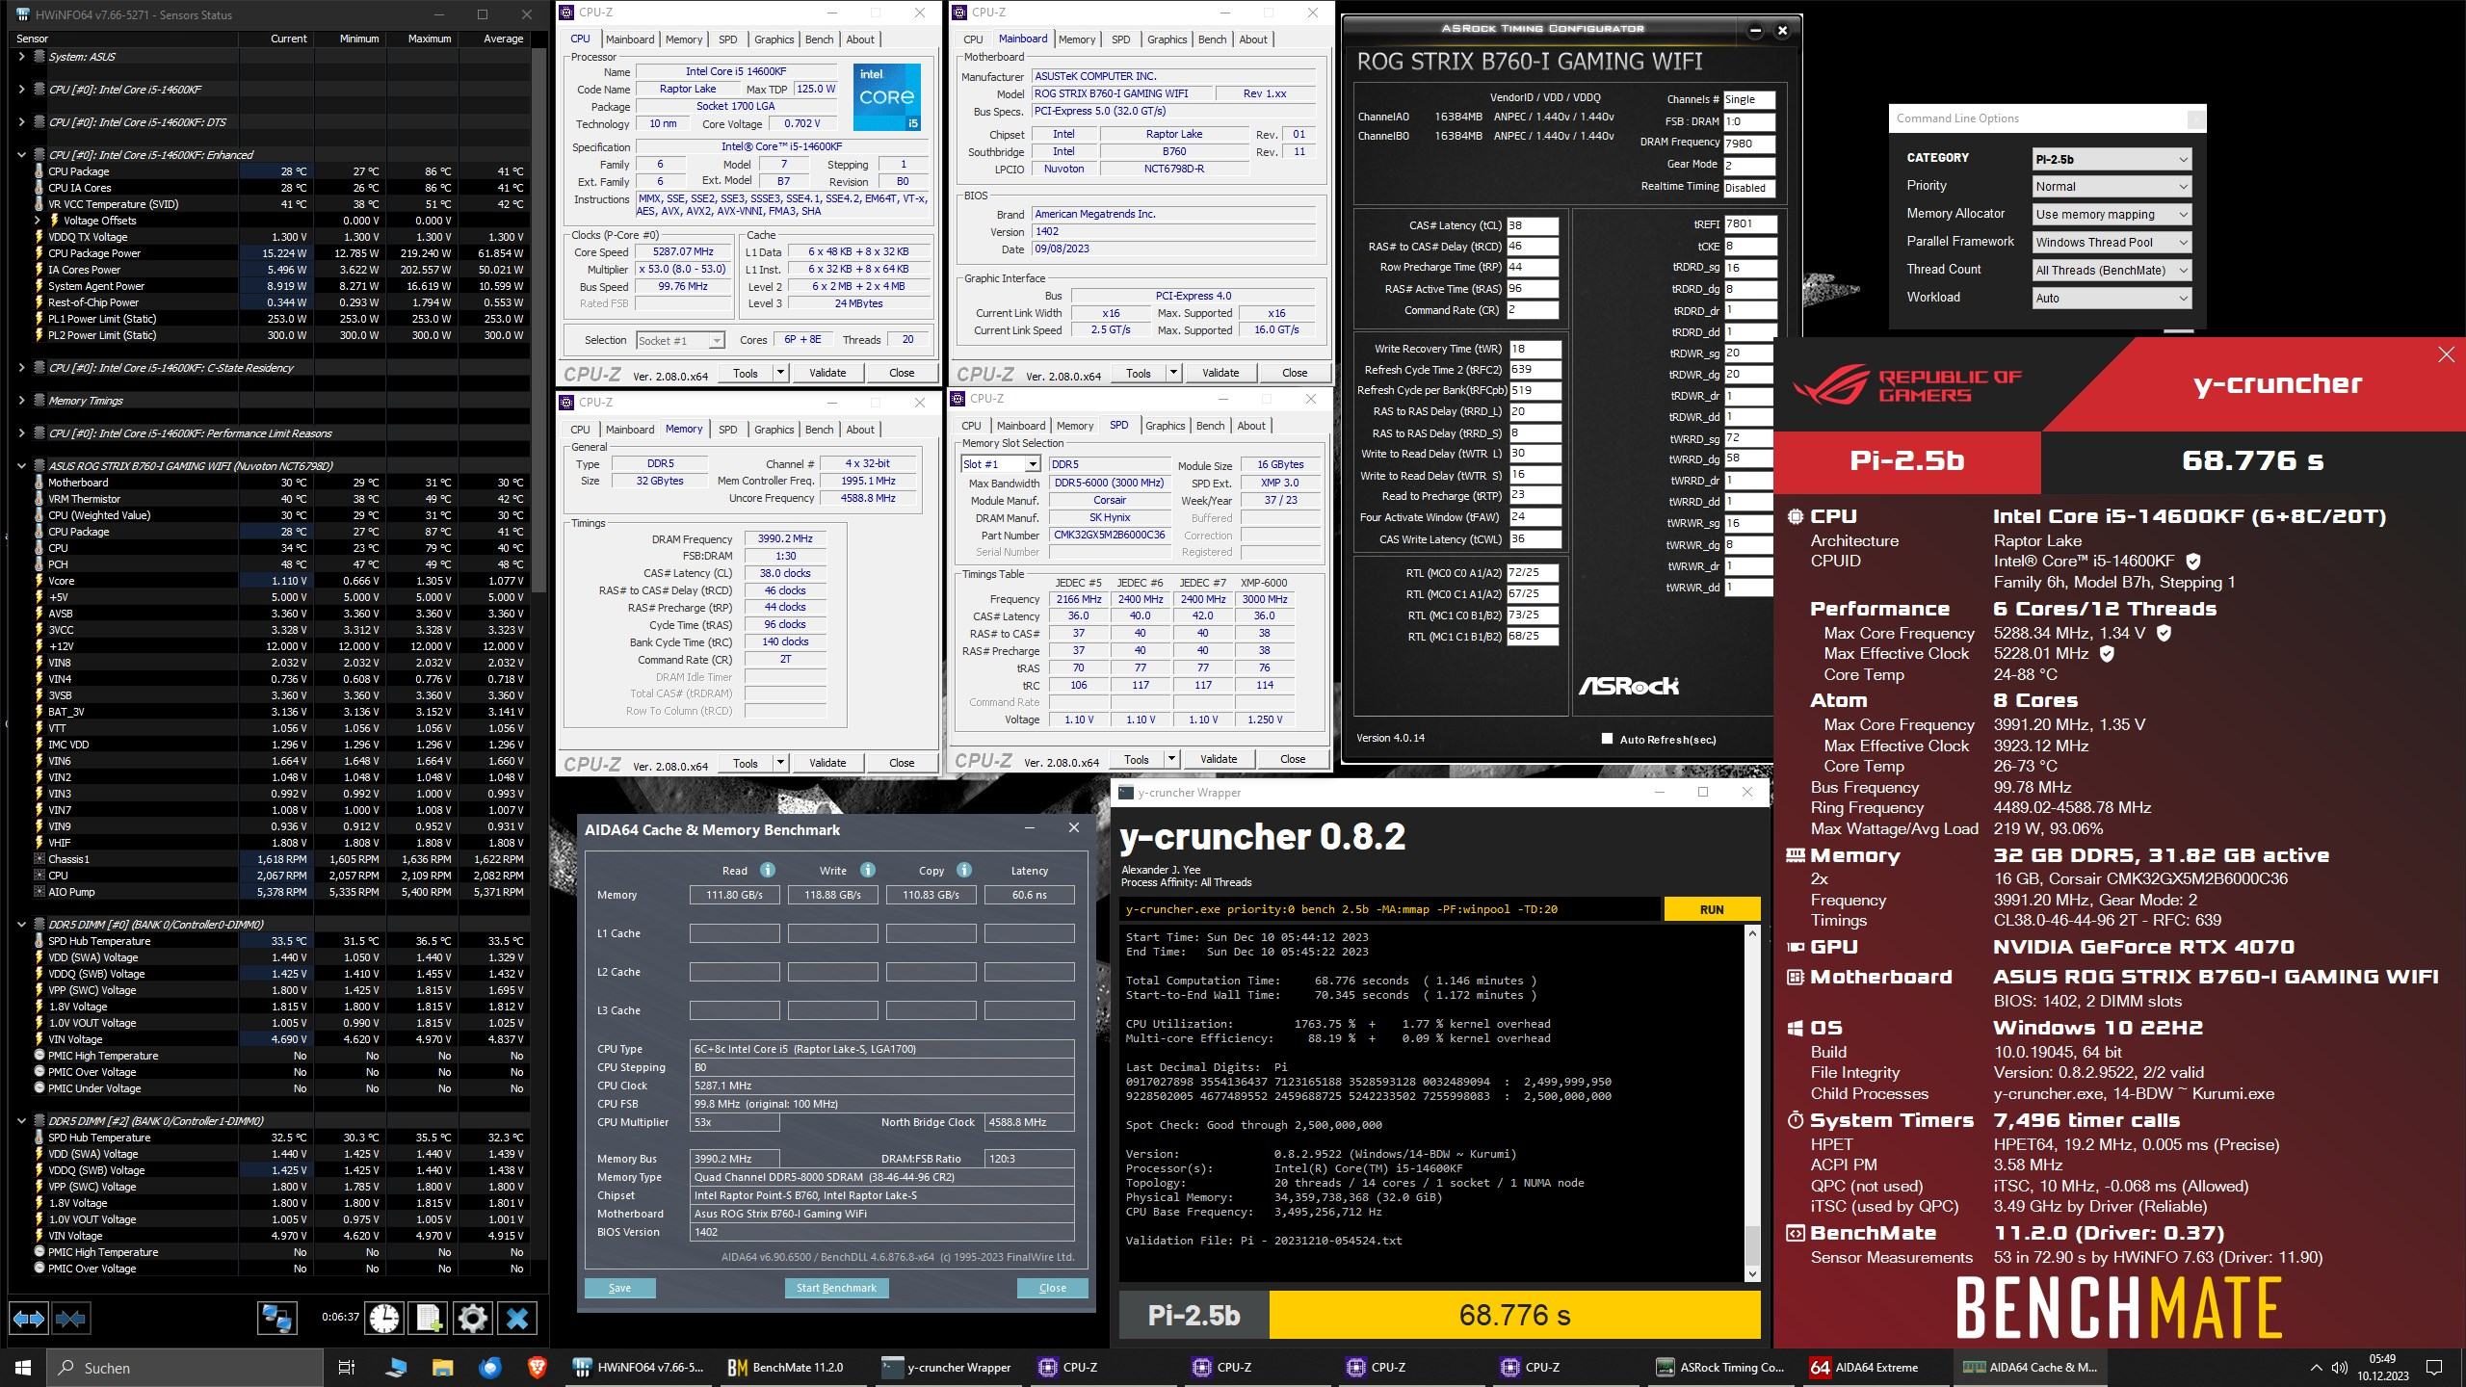Viewport: 2466px width, 1387px height.
Task: Click AIDA64 Read info icon
Action: pos(768,870)
